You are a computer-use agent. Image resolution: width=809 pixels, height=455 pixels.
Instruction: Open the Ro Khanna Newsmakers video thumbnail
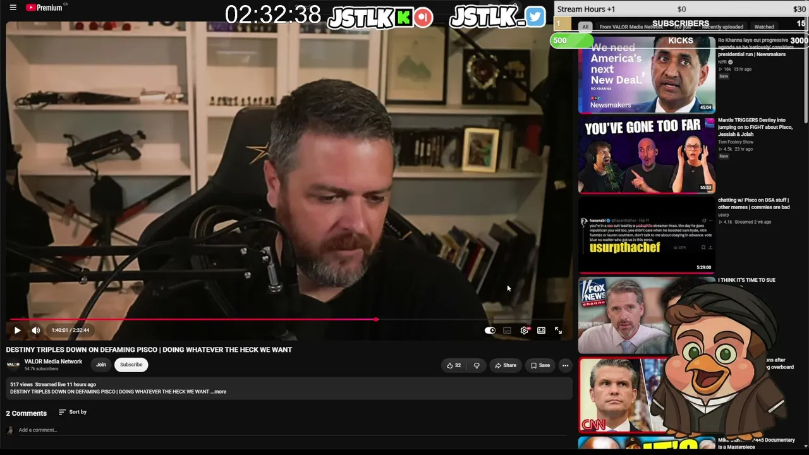pos(647,75)
